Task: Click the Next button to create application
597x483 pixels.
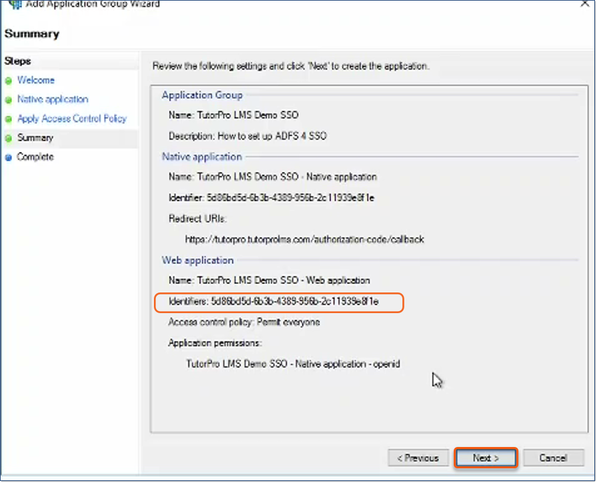Action: 486,458
